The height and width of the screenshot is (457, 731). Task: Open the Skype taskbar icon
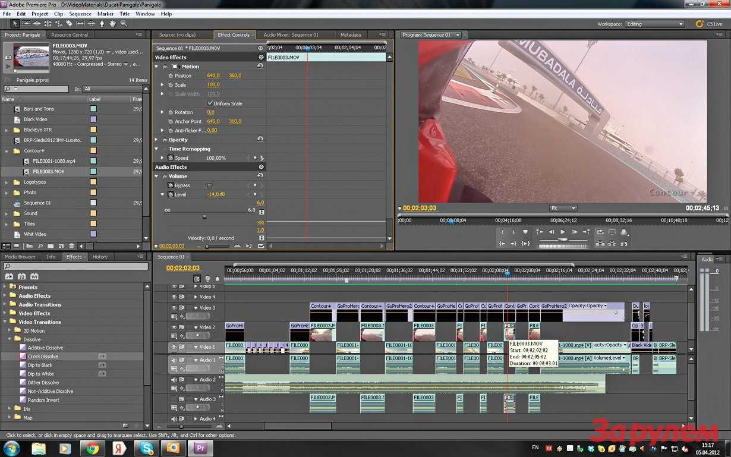(146, 447)
